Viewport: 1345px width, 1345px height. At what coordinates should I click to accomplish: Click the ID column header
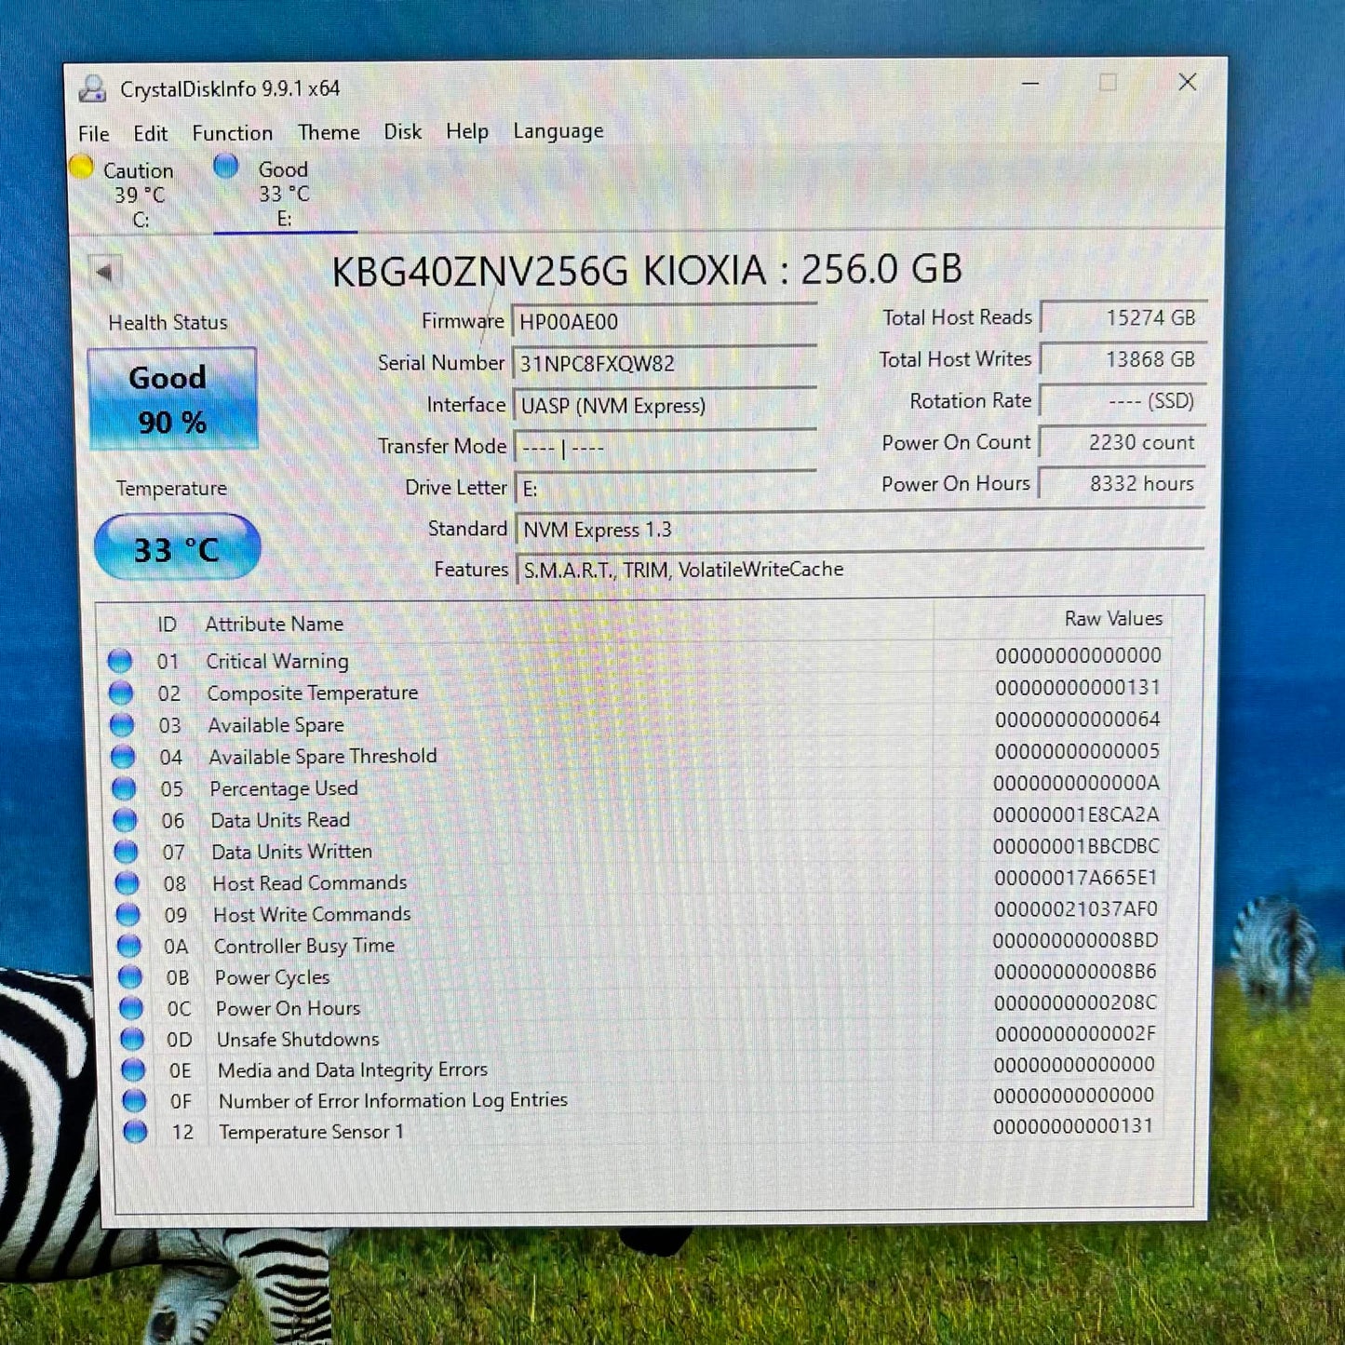coord(167,625)
